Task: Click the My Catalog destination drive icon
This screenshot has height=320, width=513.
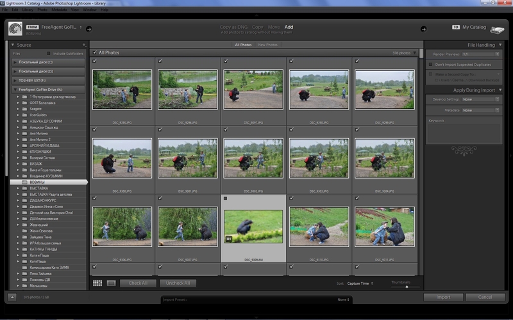Action: 497,29
